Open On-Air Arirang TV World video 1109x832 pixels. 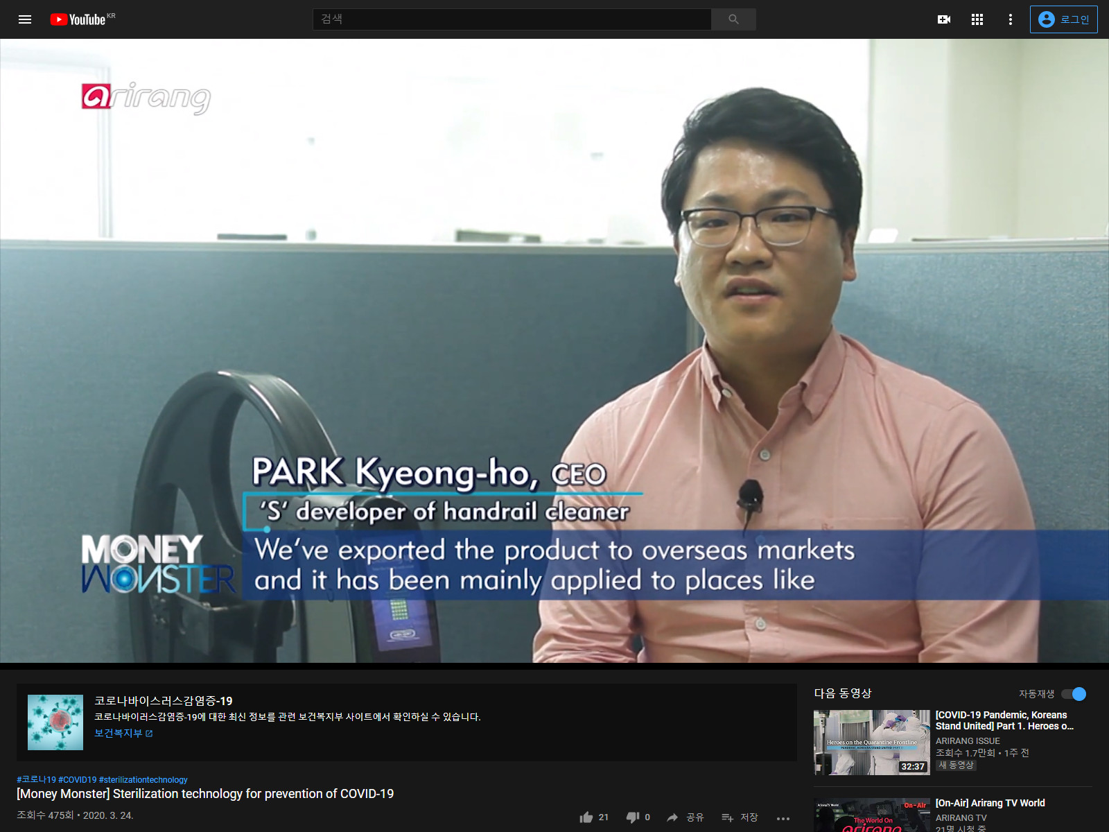[x=990, y=803]
